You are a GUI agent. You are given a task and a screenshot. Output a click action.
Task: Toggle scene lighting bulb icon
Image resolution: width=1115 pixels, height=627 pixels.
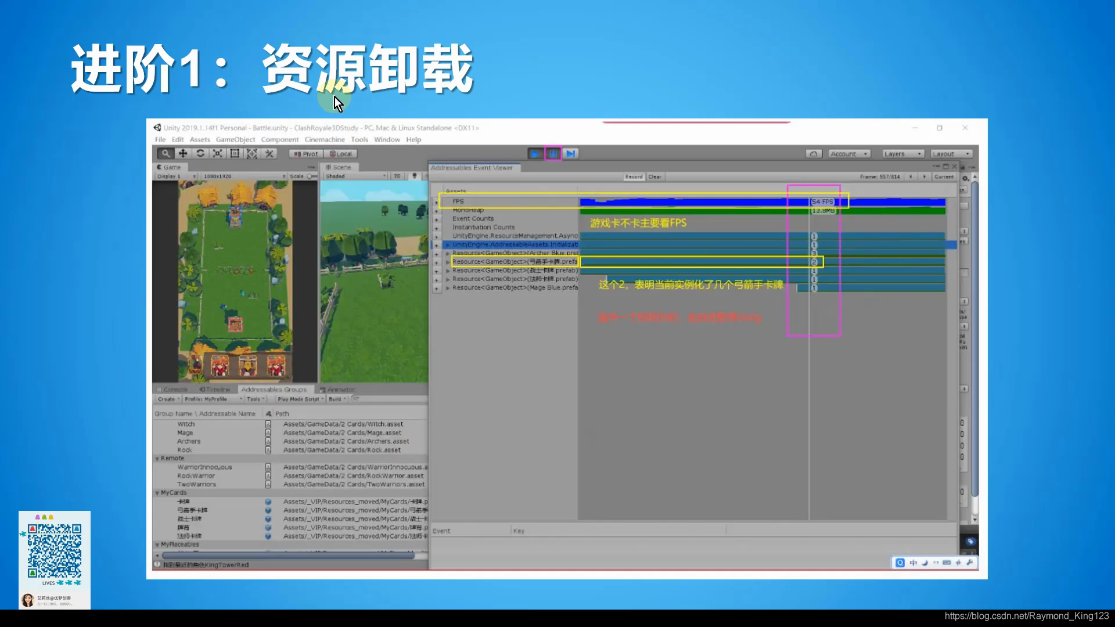tap(414, 176)
